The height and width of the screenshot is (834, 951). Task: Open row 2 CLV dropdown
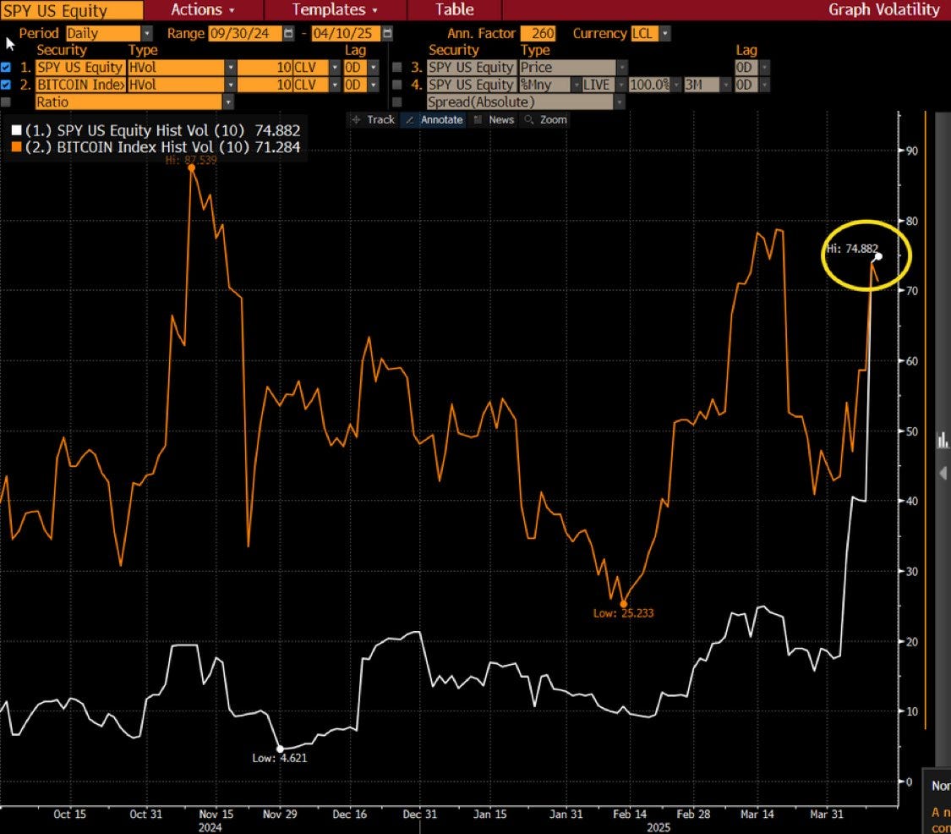pyautogui.click(x=334, y=85)
